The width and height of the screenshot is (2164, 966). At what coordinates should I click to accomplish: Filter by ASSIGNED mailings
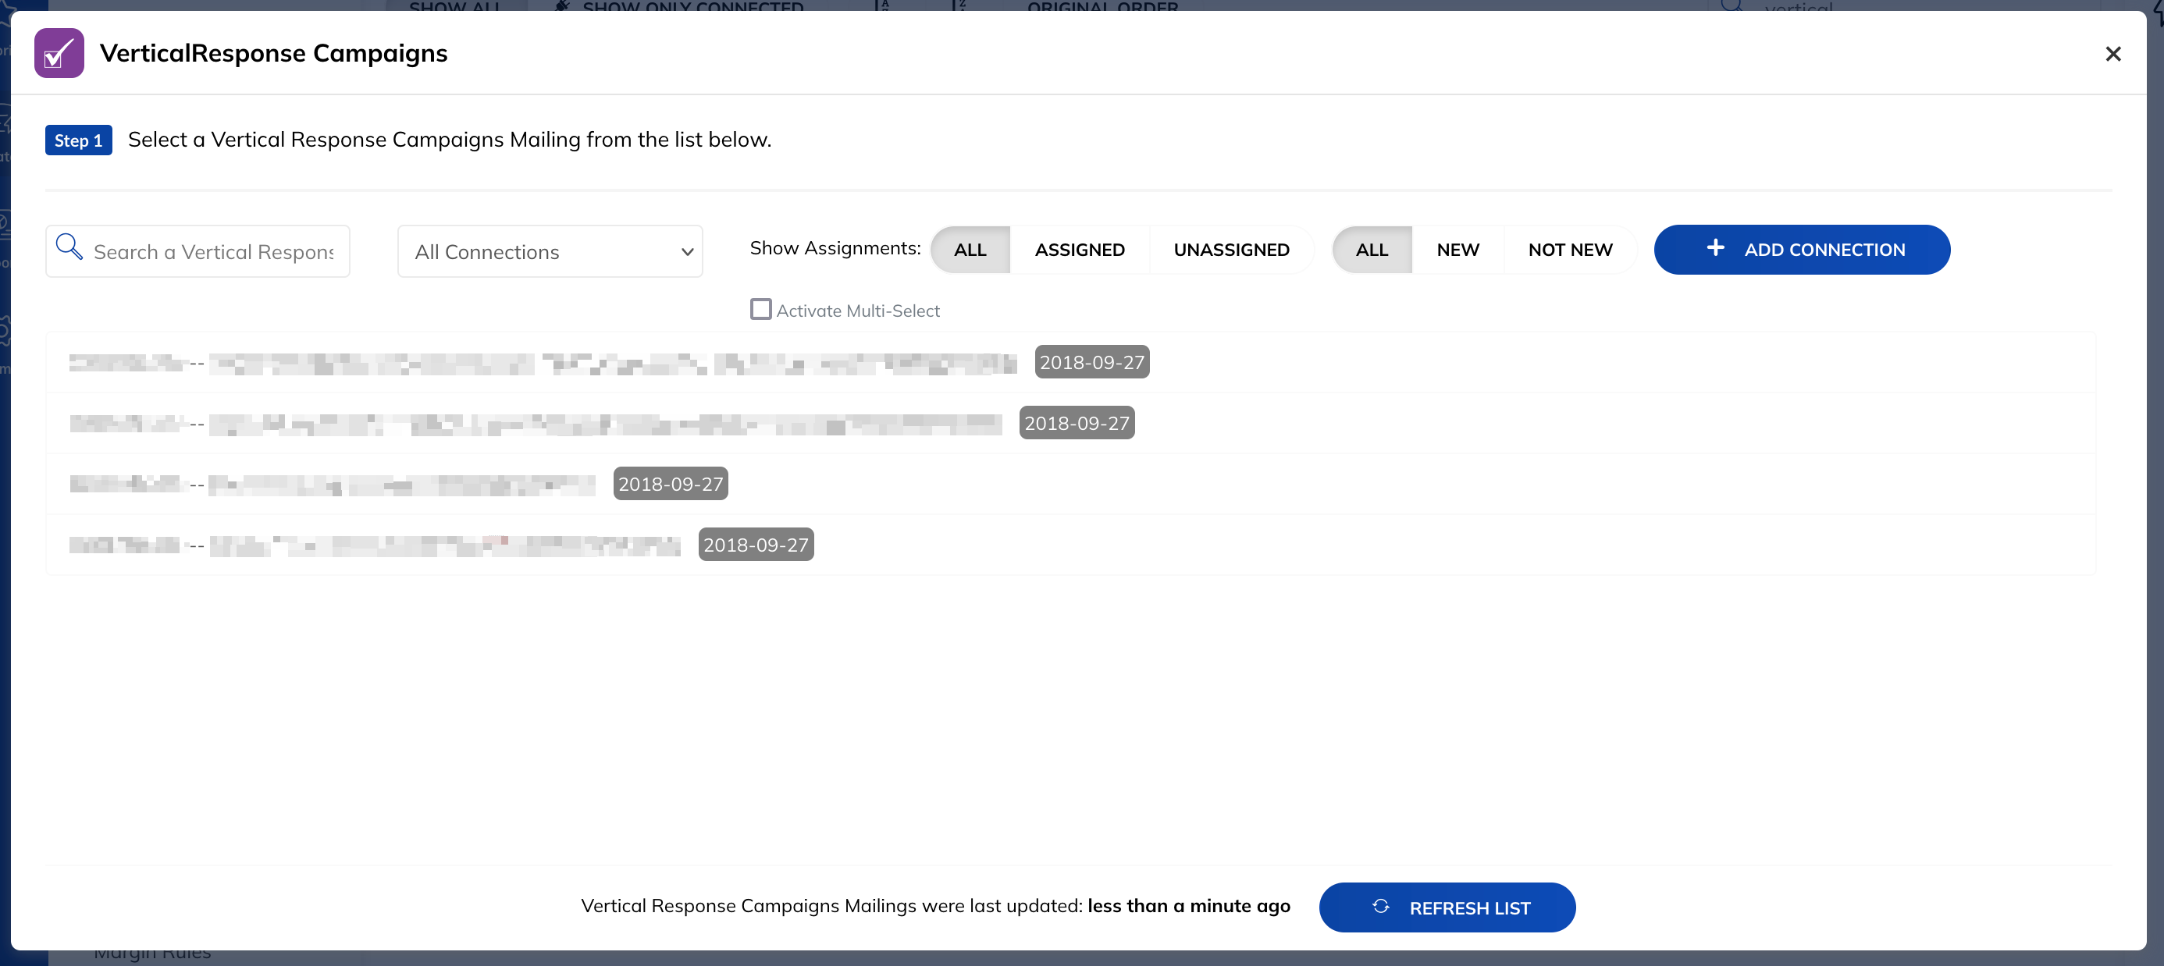[1080, 250]
